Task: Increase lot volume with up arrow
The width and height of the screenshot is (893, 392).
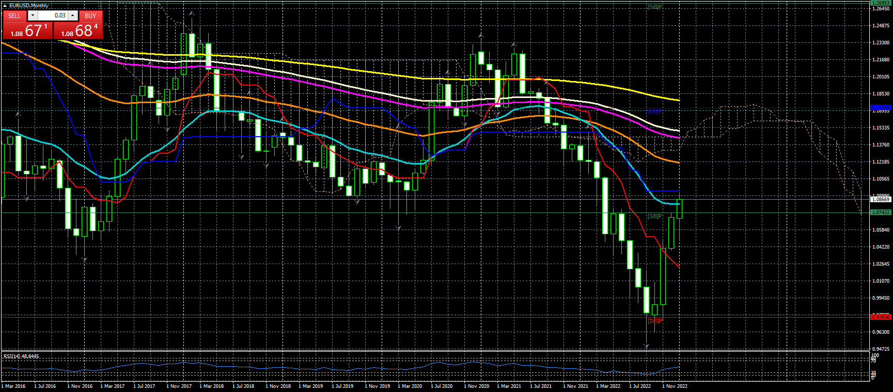Action: tap(73, 15)
